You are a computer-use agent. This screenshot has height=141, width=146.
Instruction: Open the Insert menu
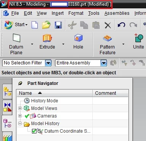[57, 13]
